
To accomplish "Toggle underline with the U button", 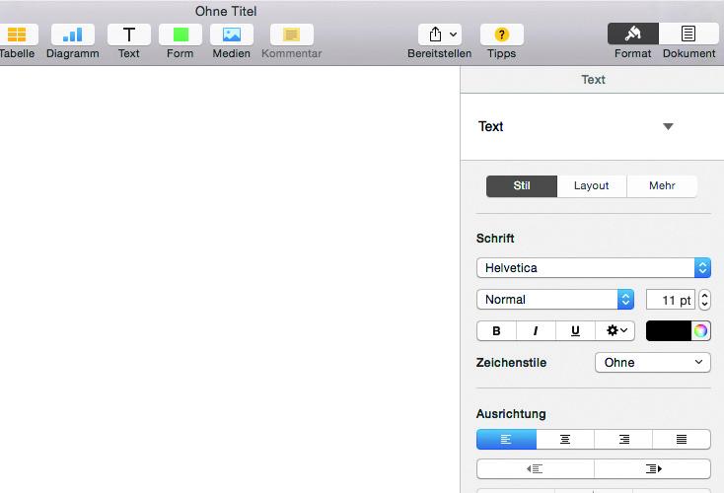I will tap(575, 331).
